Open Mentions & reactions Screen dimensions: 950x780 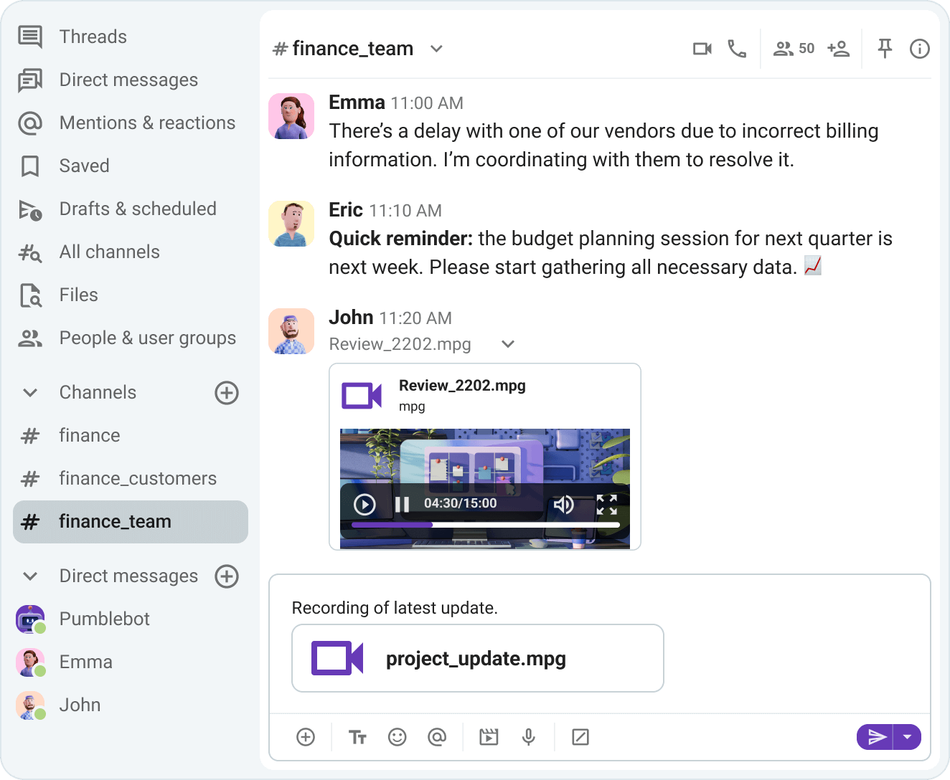147,123
